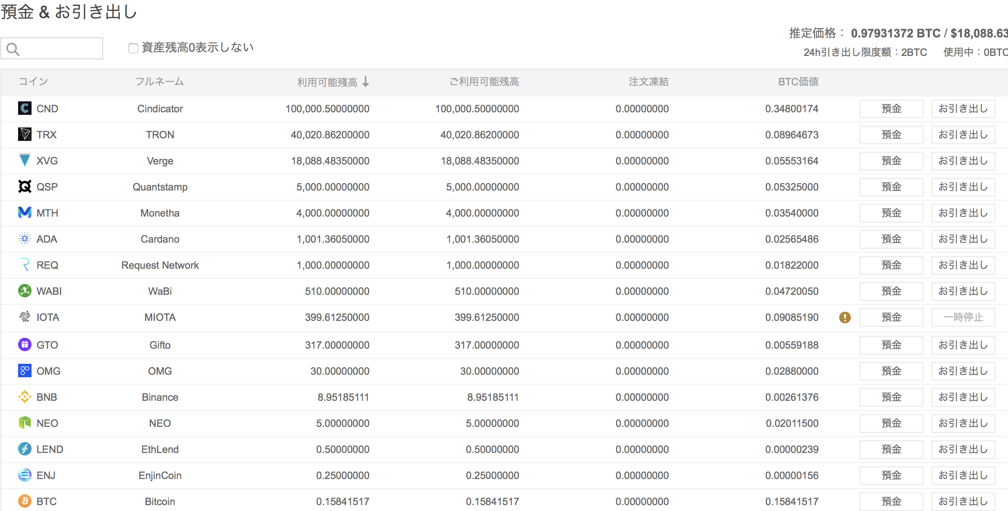Click the OMG coin icon

coord(25,371)
